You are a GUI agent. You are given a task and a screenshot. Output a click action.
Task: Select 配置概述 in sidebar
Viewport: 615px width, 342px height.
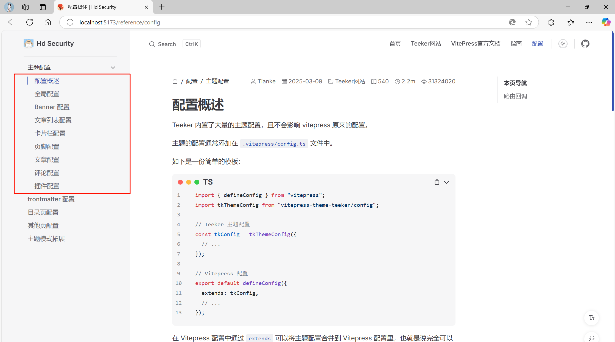tap(47, 81)
